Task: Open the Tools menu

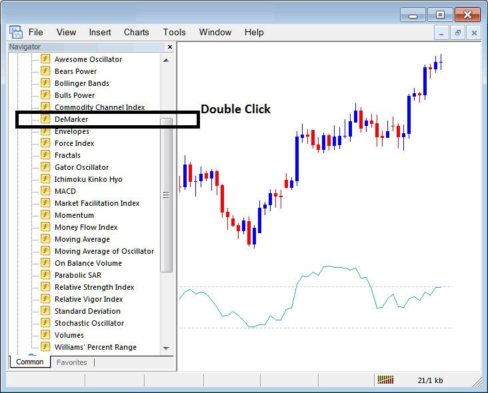Action: coord(174,32)
